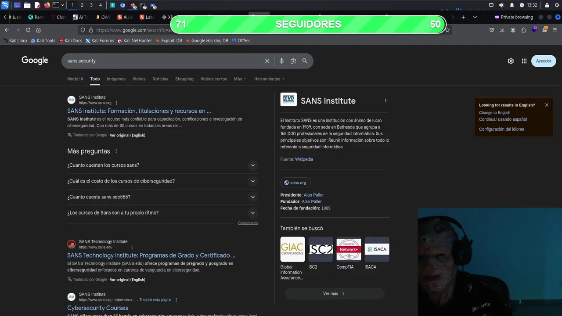
Task: Open the Exploit-DB bookmark
Action: tap(169, 40)
